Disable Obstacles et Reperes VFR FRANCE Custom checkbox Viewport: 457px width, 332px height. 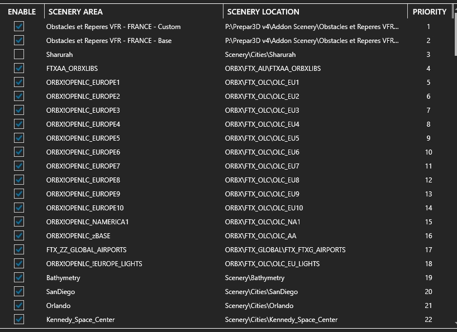pos(19,26)
